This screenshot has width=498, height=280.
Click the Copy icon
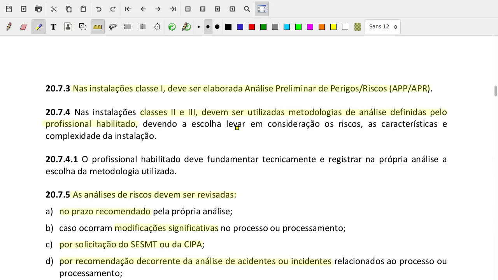69,9
